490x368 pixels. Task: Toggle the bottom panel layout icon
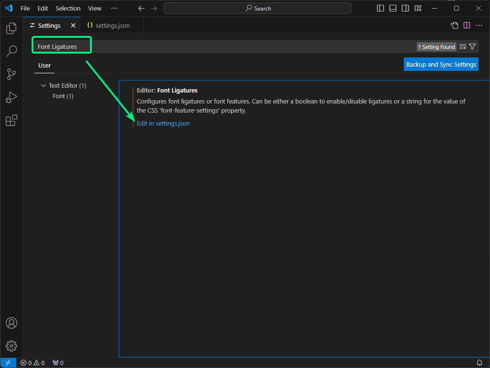coord(393,9)
